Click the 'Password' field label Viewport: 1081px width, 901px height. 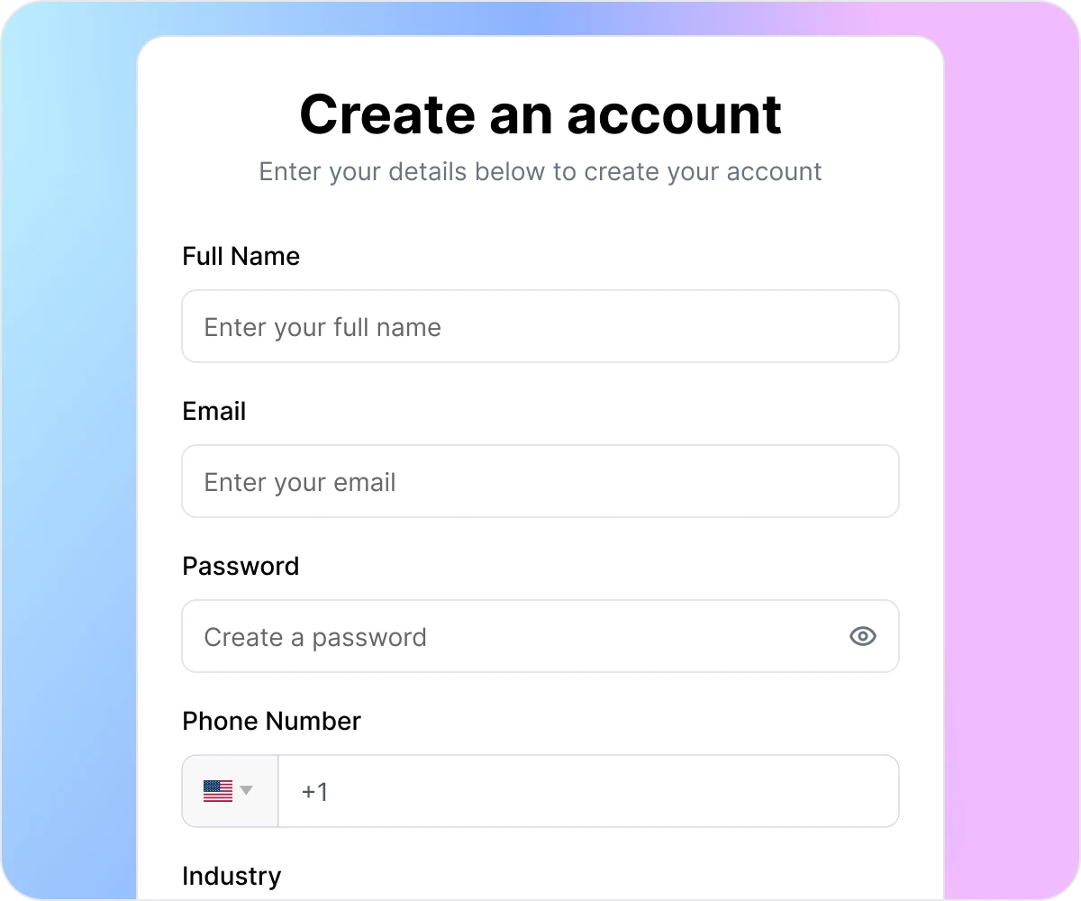coord(241,566)
